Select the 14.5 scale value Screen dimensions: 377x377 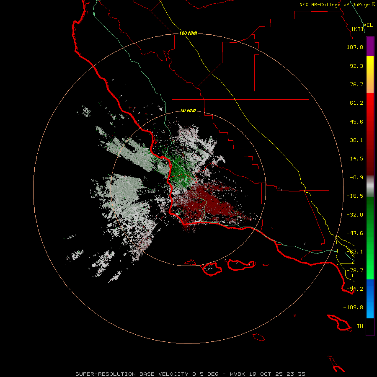coord(356,159)
